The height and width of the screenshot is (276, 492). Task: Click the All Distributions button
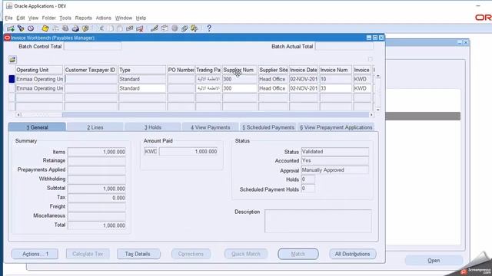(x=352, y=254)
